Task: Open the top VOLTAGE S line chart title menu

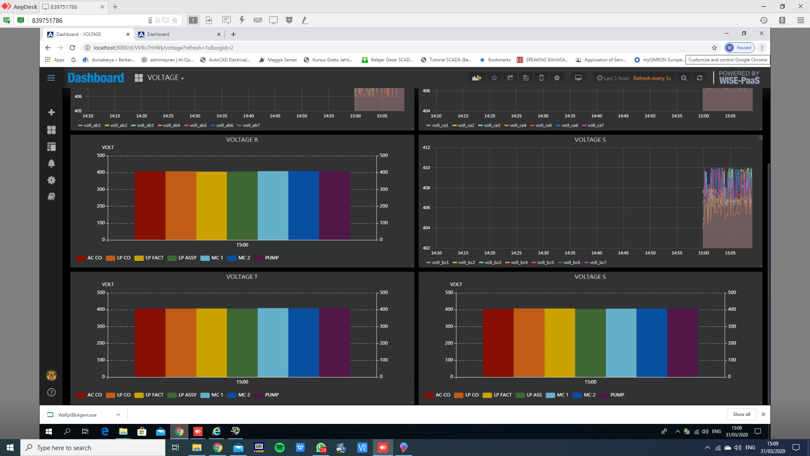Action: [590, 140]
